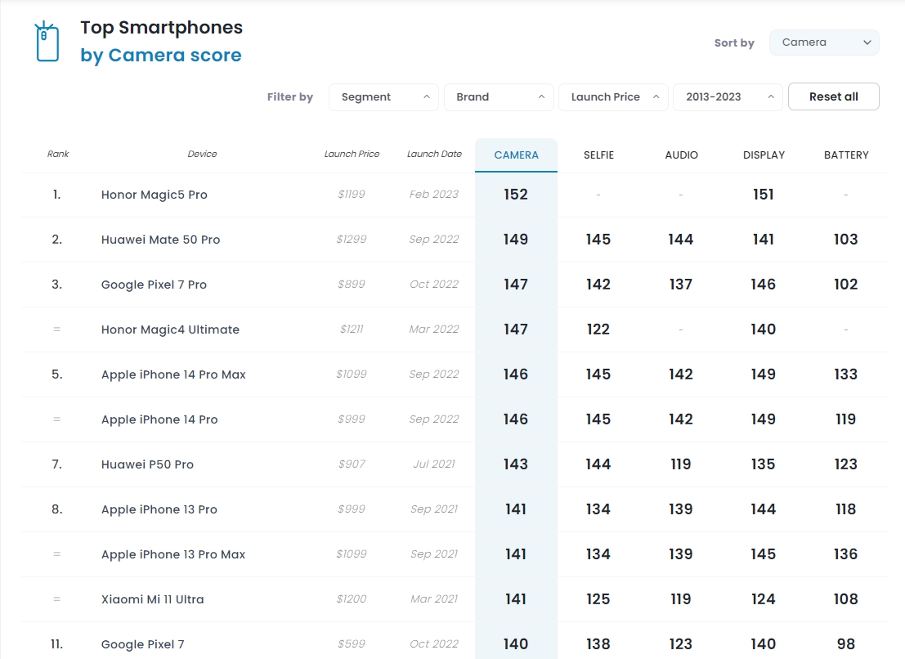Click the Mar 2021 launch date
The image size is (905, 659).
tap(434, 599)
